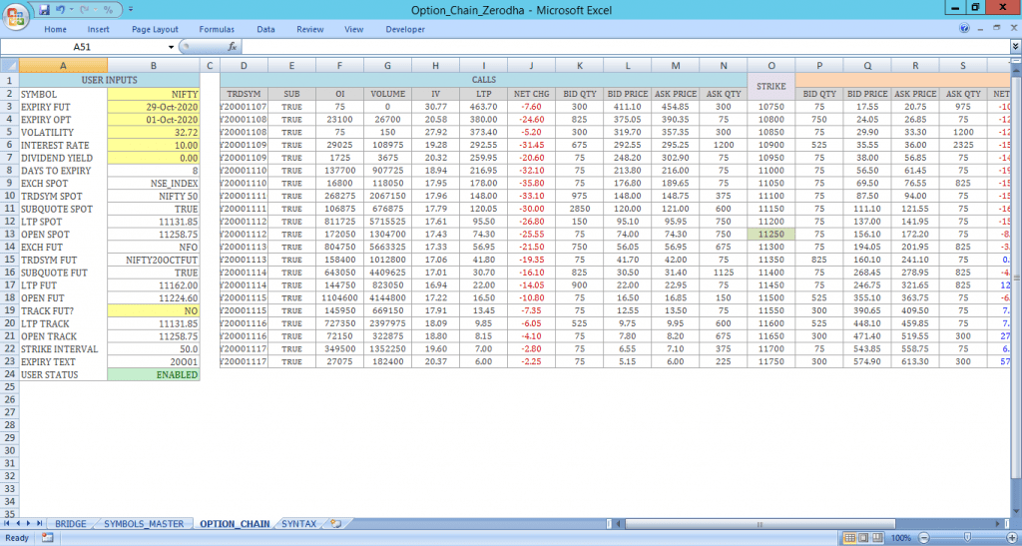Click the macro record icon in status bar

47,538
